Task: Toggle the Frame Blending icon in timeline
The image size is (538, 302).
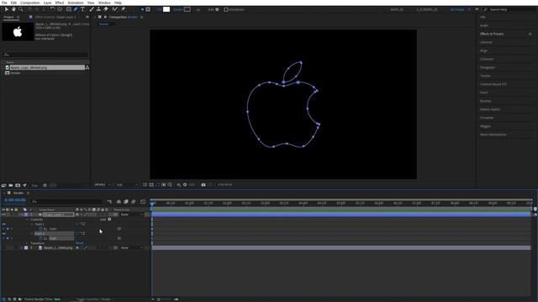Action: tap(126, 201)
